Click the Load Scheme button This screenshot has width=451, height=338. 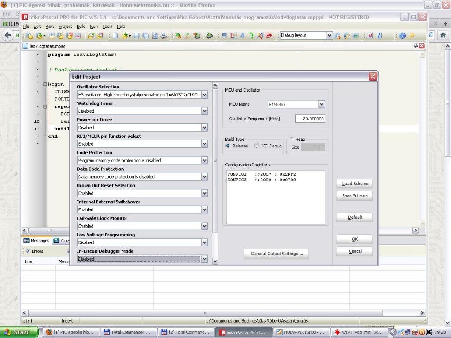point(355,184)
